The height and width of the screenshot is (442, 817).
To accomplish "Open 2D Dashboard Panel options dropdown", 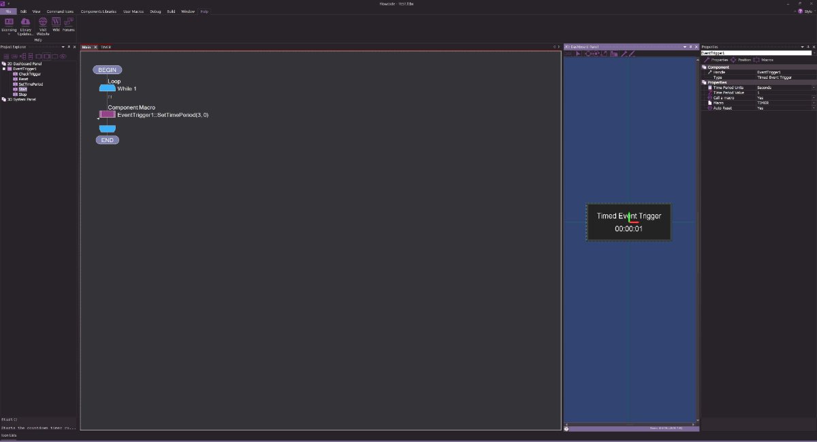I will [684, 47].
